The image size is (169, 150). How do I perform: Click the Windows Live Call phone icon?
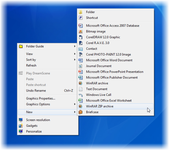pyautogui.click(x=81, y=95)
